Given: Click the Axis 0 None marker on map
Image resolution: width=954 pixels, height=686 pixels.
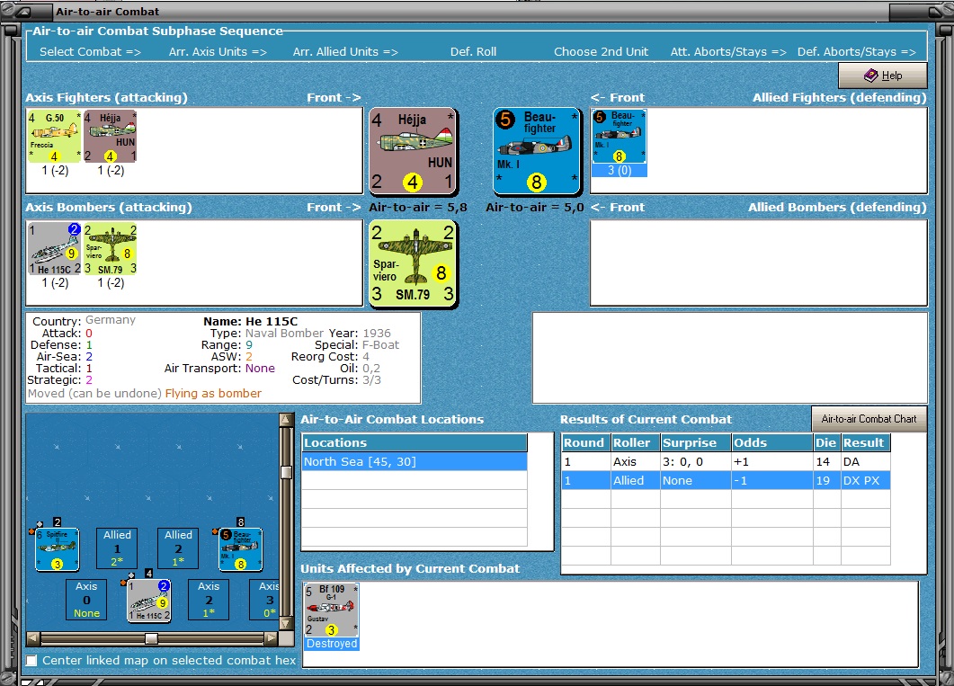Looking at the screenshot, I should coord(86,600).
